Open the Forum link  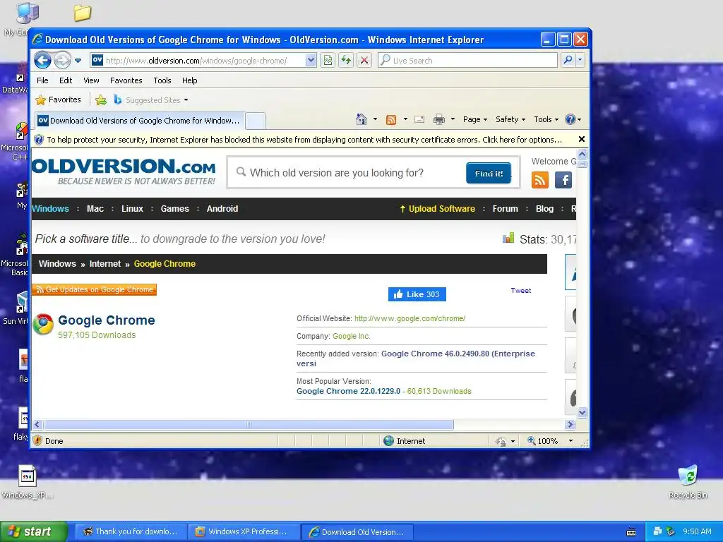click(x=506, y=209)
